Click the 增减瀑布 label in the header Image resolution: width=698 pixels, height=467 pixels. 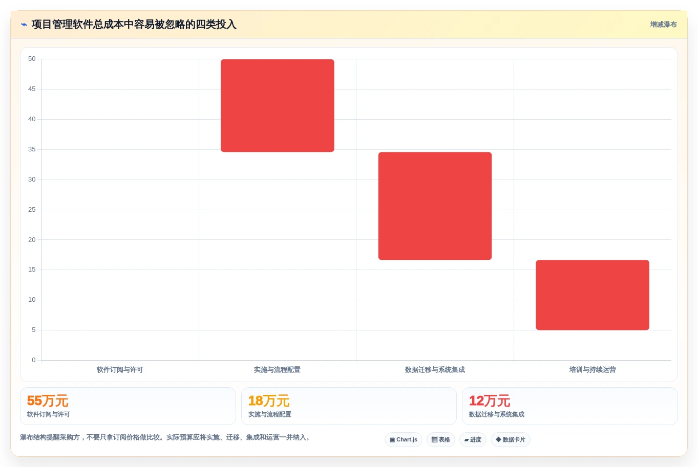pyautogui.click(x=663, y=25)
